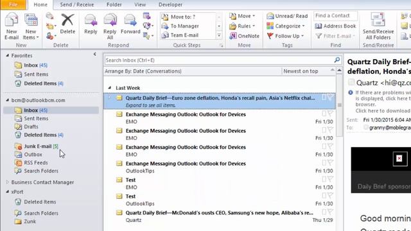
Task: Minimize the navigation pane arrow
Action: pyautogui.click(x=94, y=54)
